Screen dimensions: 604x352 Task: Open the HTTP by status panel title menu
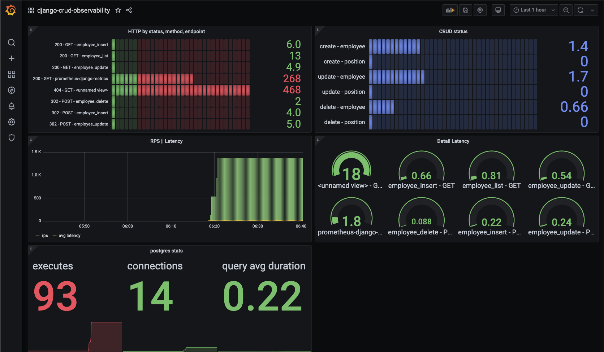tap(166, 31)
